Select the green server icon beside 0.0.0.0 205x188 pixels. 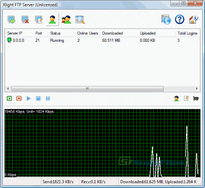(9, 40)
